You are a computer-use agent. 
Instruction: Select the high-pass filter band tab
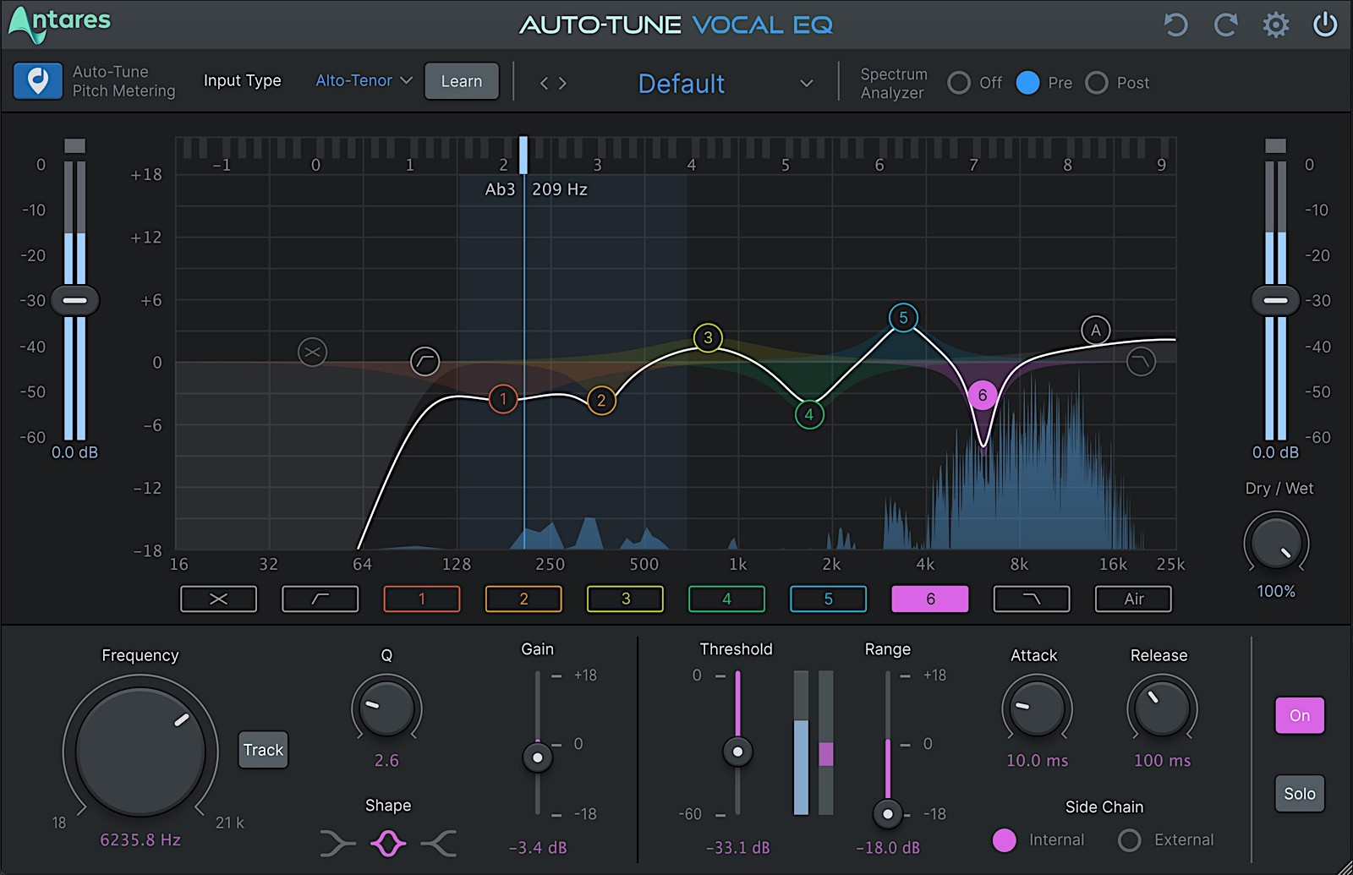tap(320, 599)
